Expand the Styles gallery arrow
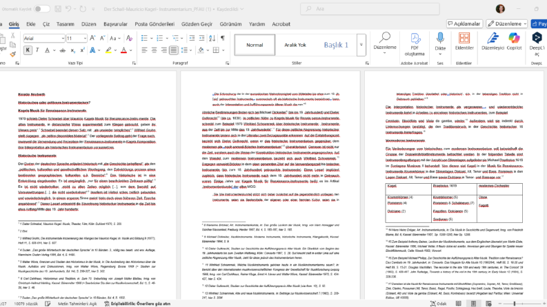Screen dimensions: 547x307 click(x=361, y=45)
